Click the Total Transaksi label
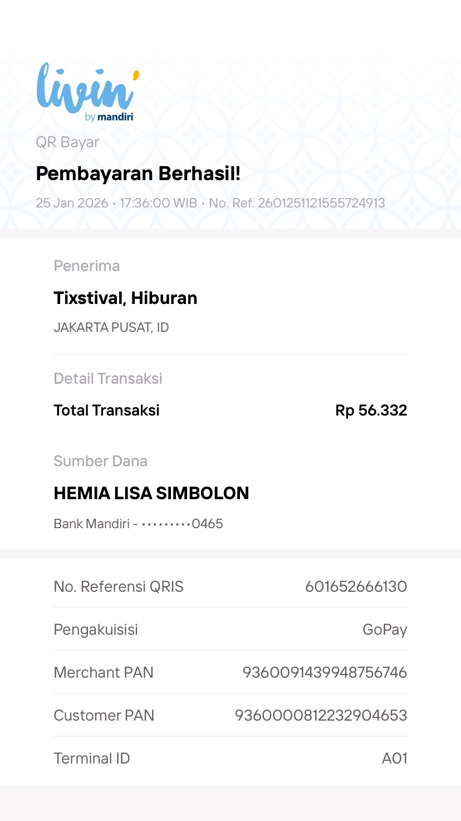 [106, 411]
